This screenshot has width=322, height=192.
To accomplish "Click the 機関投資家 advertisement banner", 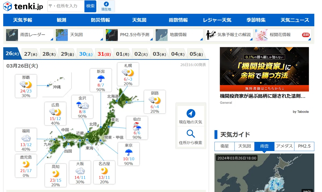I will pyautogui.click(x=264, y=69).
